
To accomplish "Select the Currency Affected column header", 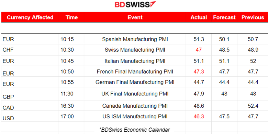I will [x=30, y=17].
